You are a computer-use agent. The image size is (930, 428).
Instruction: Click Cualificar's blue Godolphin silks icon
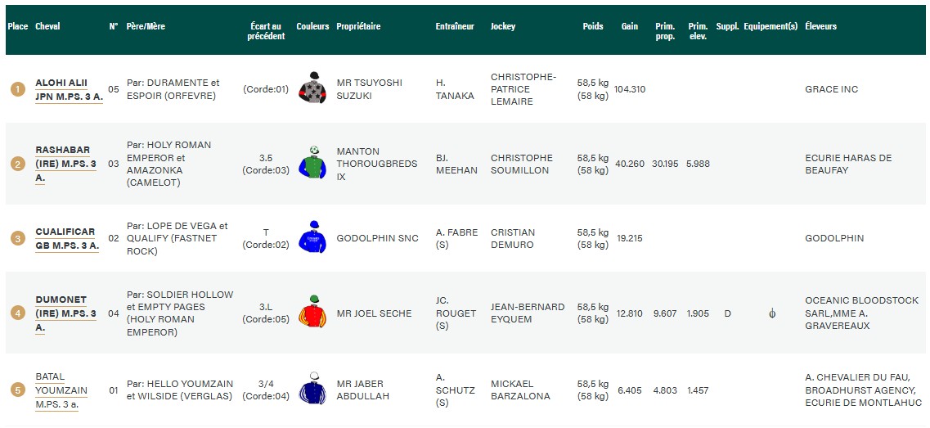click(x=312, y=237)
